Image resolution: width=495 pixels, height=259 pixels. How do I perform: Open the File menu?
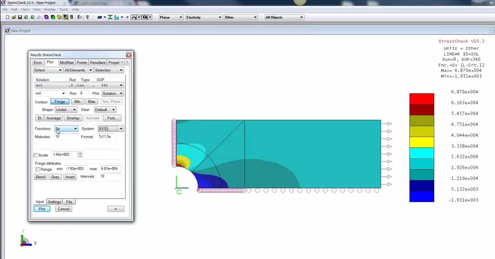click(5, 10)
